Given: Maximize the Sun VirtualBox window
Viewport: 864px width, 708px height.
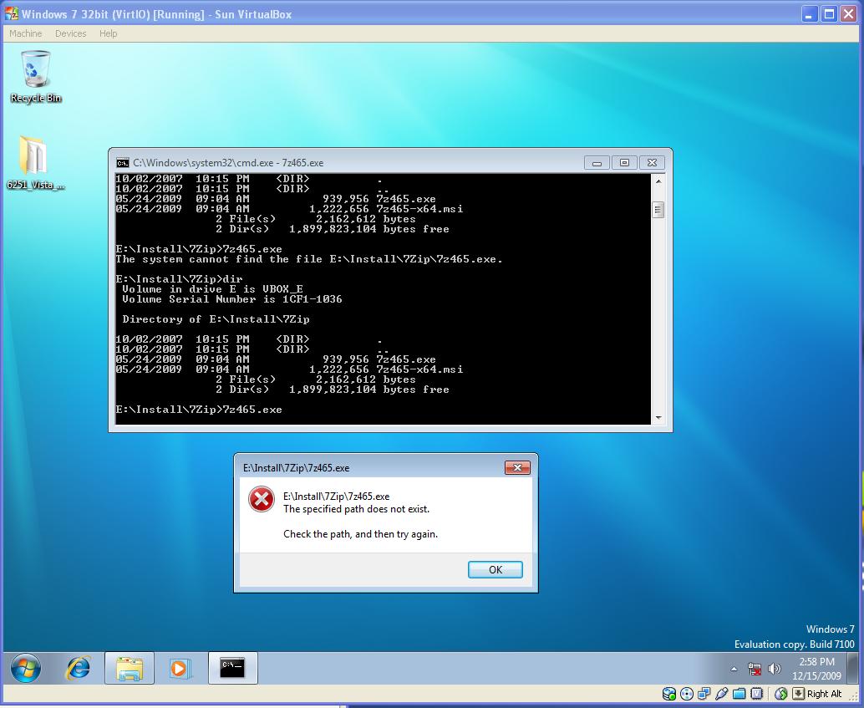Looking at the screenshot, I should coord(829,13).
